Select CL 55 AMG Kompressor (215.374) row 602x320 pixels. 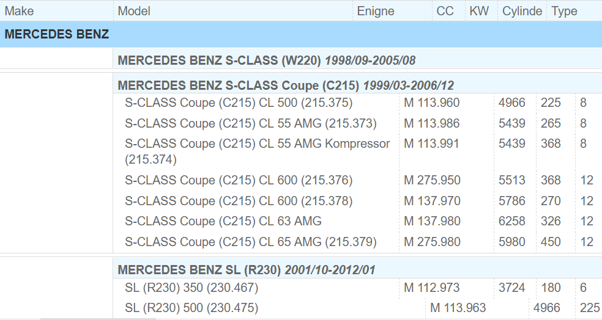point(257,144)
